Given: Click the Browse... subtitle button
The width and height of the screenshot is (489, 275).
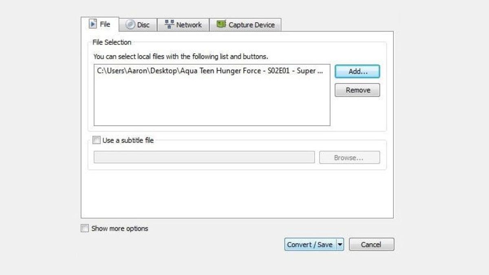Looking at the screenshot, I should point(349,158).
